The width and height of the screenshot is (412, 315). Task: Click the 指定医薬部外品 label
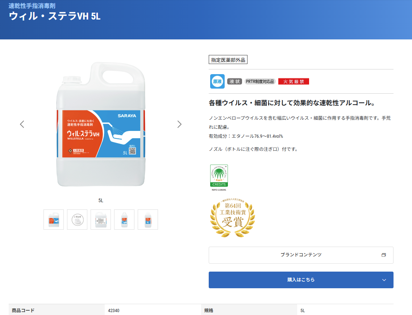pyautogui.click(x=228, y=60)
